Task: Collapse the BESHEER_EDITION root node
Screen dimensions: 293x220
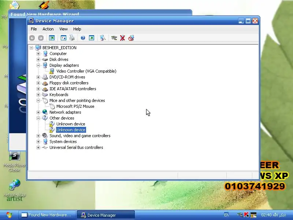Action: (x=31, y=48)
